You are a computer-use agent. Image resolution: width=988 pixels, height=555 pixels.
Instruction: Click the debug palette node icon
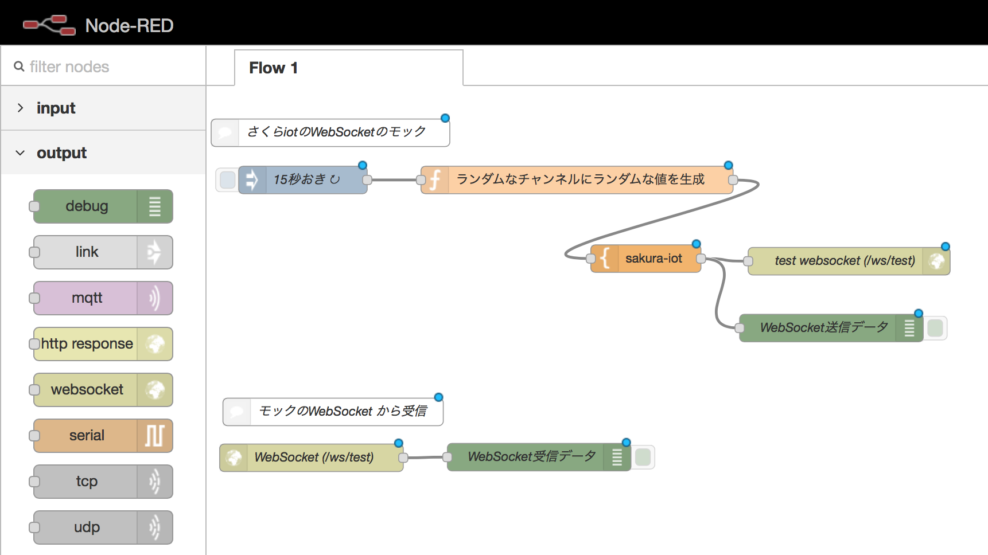pyautogui.click(x=155, y=206)
